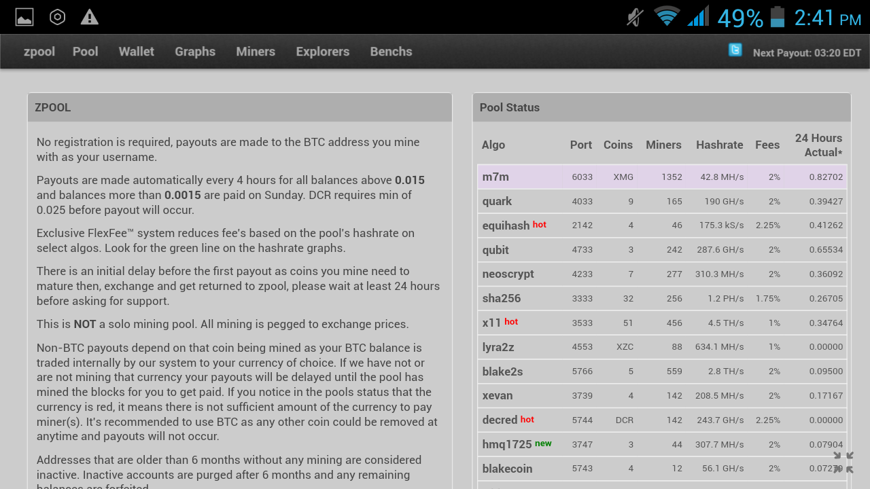Tap the hexagon notification icon
This screenshot has width=870, height=489.
point(58,17)
